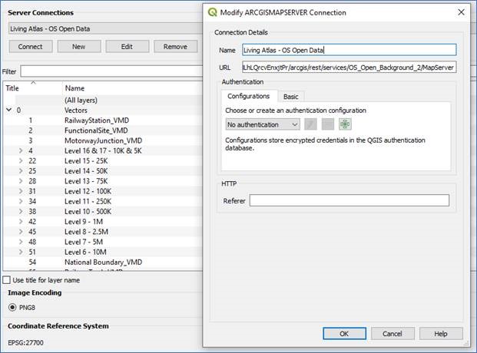Image resolution: width=477 pixels, height=353 pixels.
Task: Expand the Level 15 - 25K group
Action: click(x=21, y=160)
